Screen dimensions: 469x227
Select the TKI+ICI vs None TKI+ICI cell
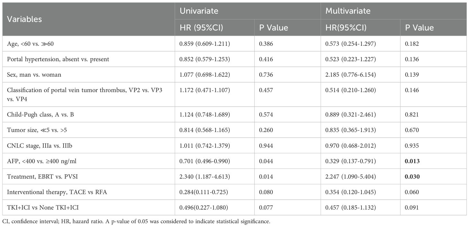43,207
